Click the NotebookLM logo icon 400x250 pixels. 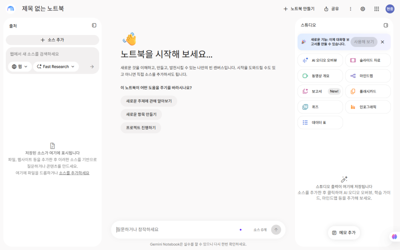tap(10, 8)
